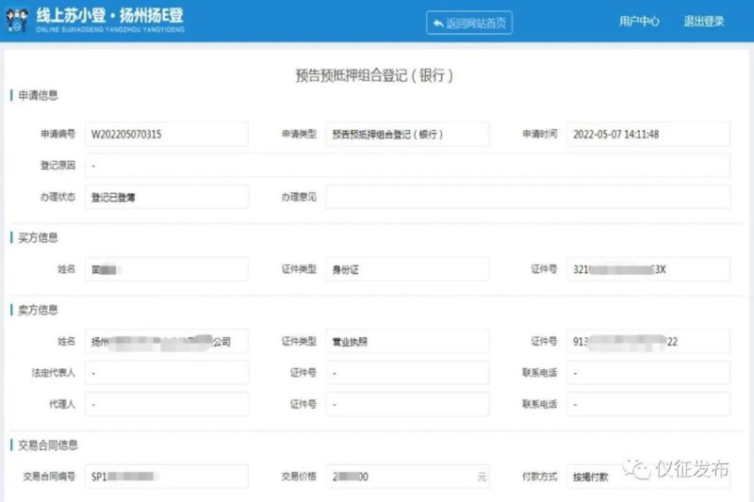Click the 法定代表人 field
The height and width of the screenshot is (502, 754).
tap(167, 373)
